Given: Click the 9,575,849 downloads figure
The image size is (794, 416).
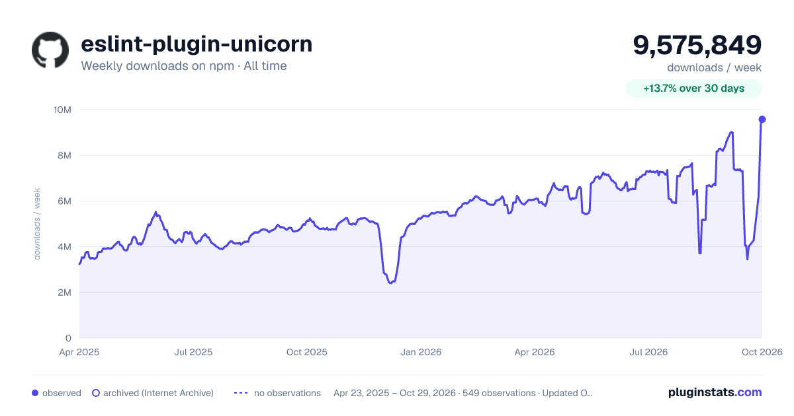Looking at the screenshot, I should tap(697, 45).
